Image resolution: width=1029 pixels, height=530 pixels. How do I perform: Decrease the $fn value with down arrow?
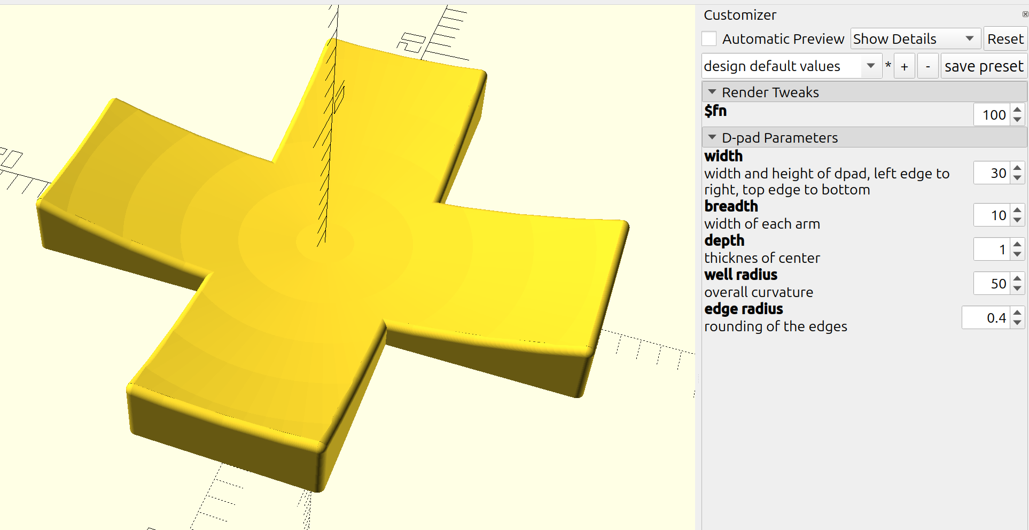pyautogui.click(x=1017, y=120)
